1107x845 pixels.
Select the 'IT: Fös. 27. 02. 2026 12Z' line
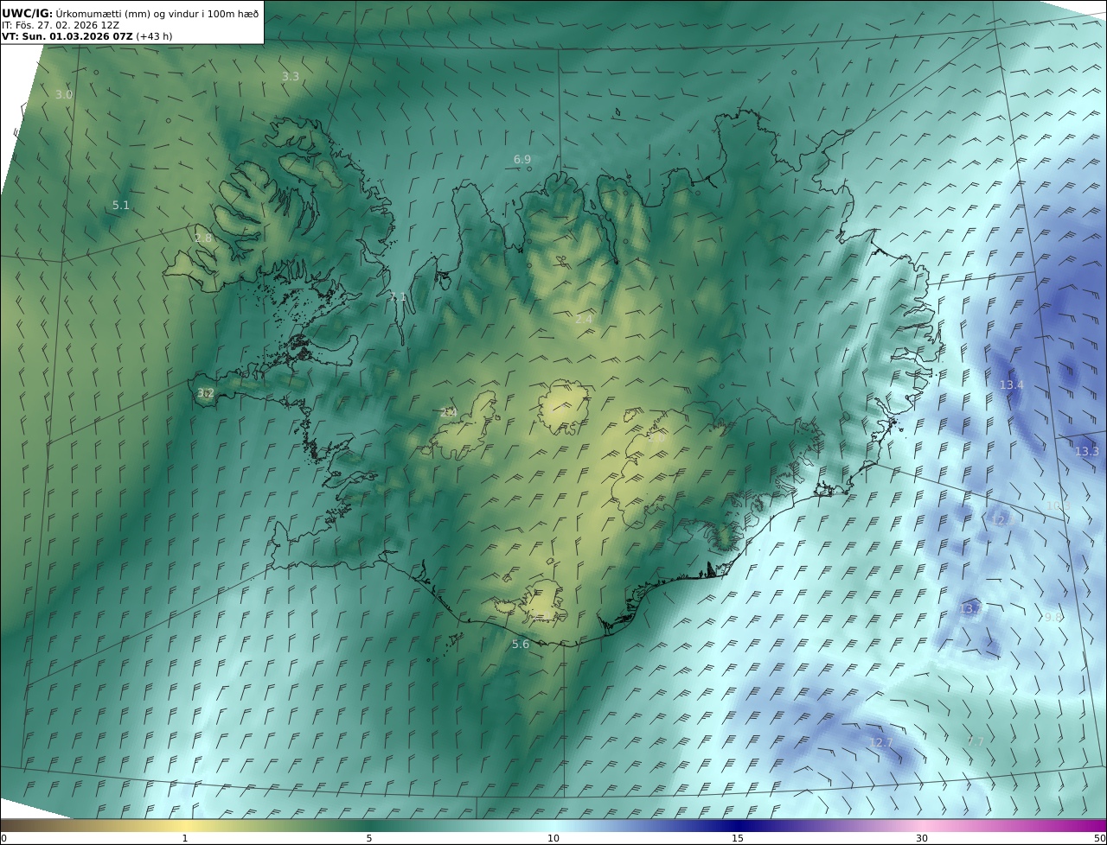tap(61, 25)
